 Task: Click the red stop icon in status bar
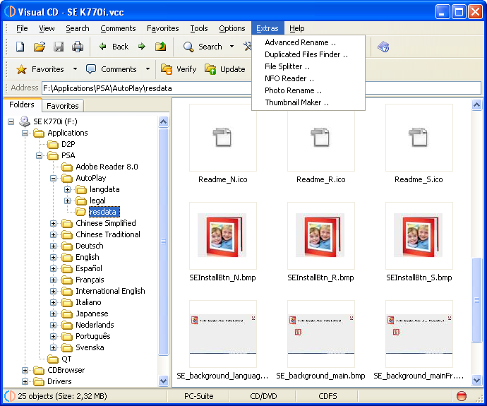click(x=462, y=396)
